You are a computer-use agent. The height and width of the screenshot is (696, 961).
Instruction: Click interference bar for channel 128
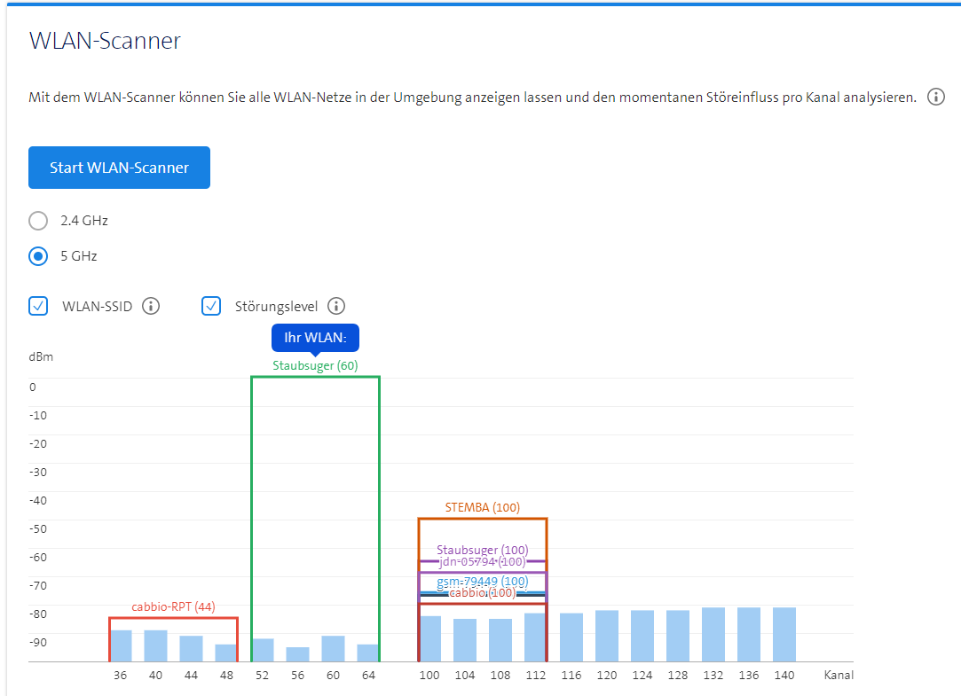[x=677, y=636]
